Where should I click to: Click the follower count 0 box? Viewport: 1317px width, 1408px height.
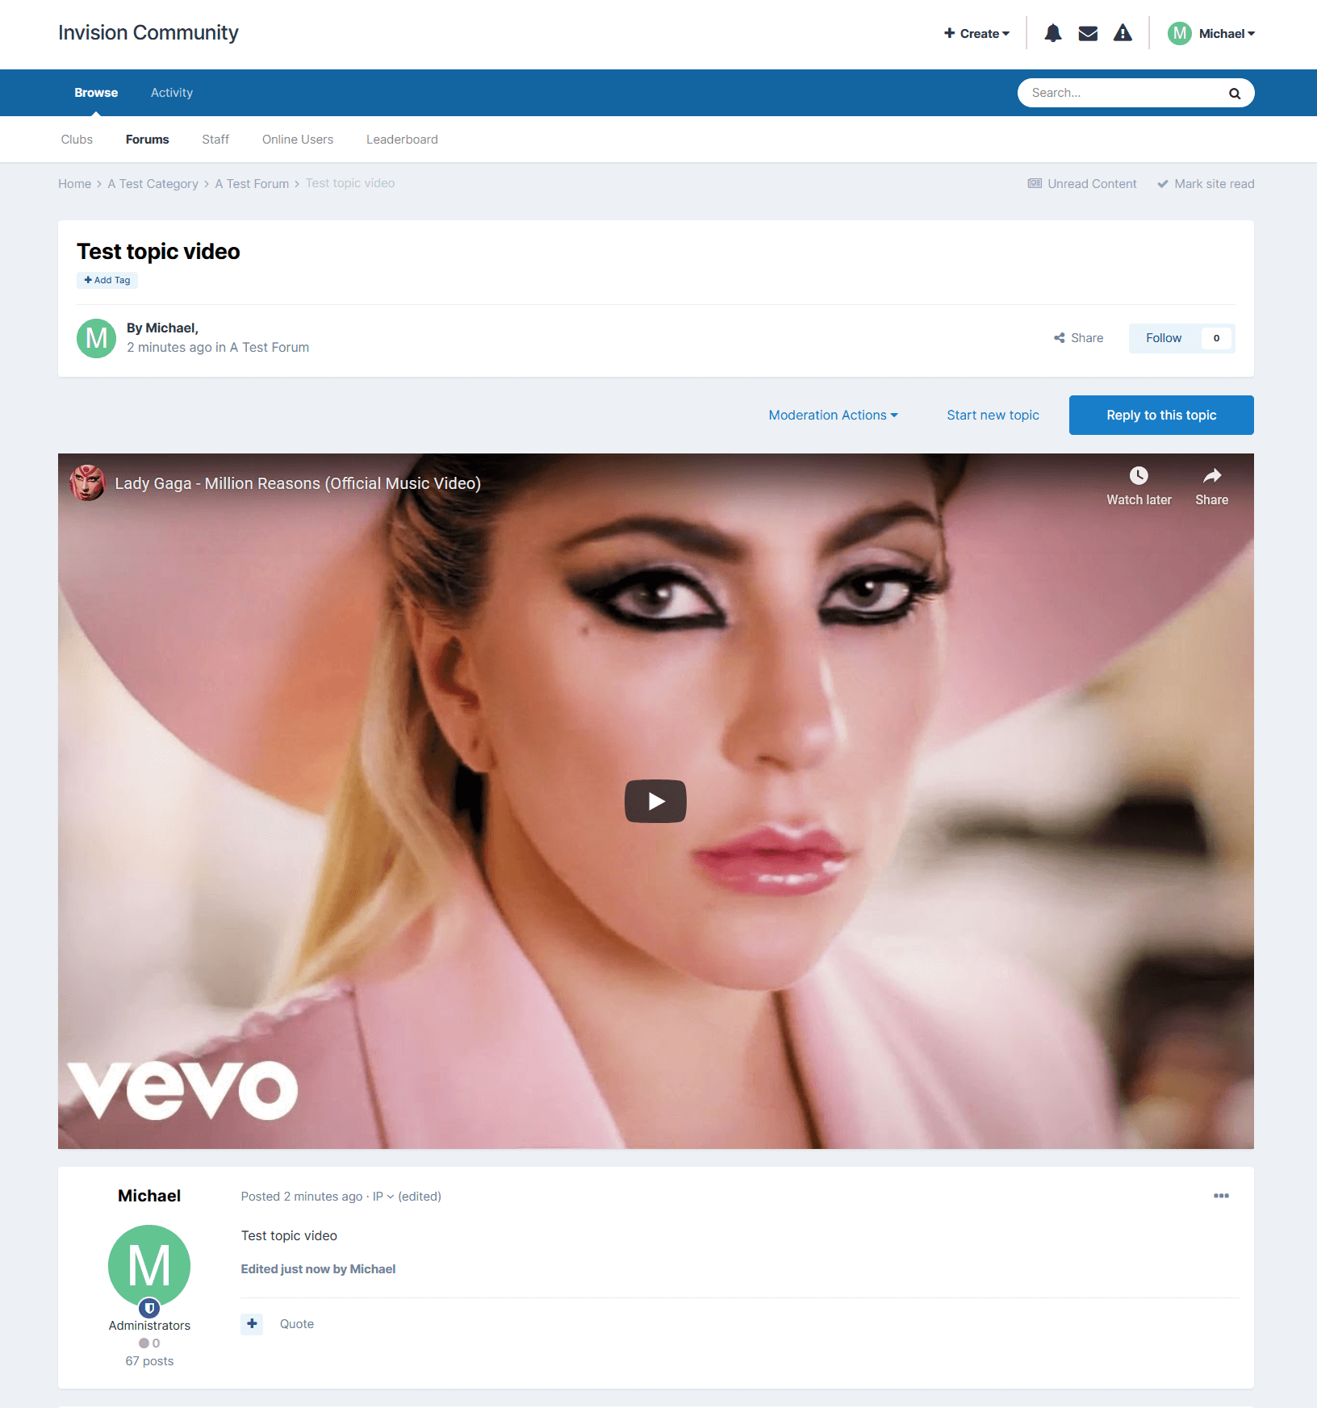click(1216, 338)
